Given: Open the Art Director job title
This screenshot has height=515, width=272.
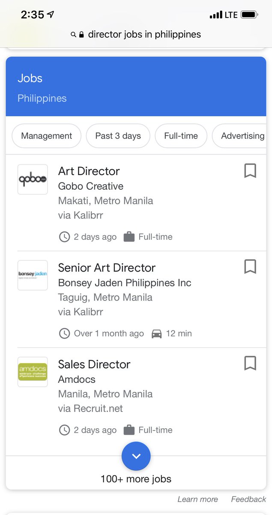Looking at the screenshot, I should click(x=89, y=171).
